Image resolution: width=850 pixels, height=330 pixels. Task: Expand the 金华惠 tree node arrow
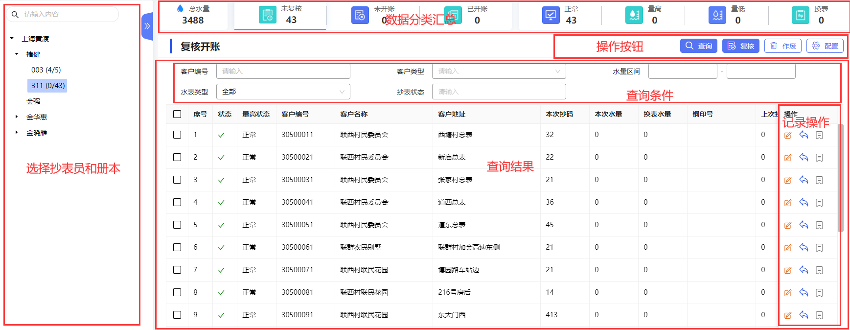[17, 117]
